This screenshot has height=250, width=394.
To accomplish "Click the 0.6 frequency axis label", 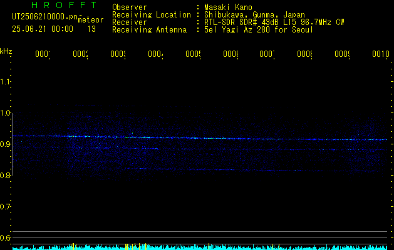I will coord(5,237).
